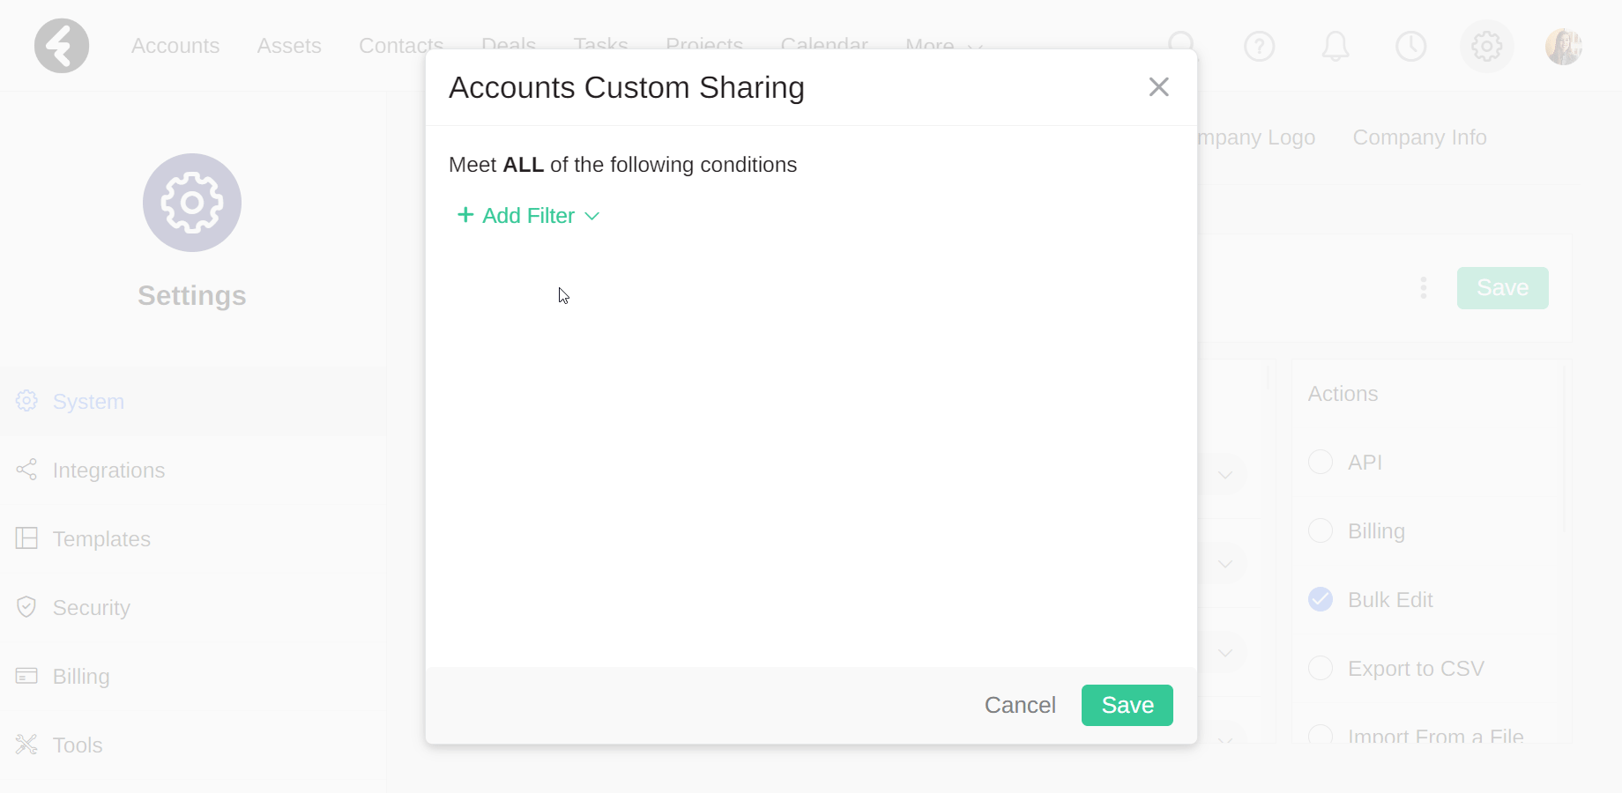Click the Tools wrench icon in sidebar

[x=26, y=745]
